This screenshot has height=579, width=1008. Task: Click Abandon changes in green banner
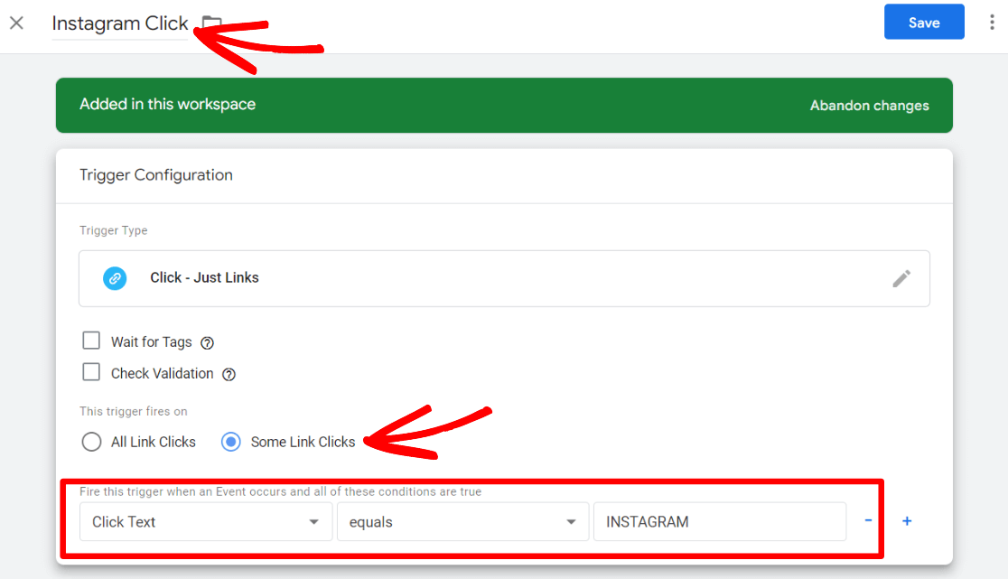pyautogui.click(x=869, y=106)
